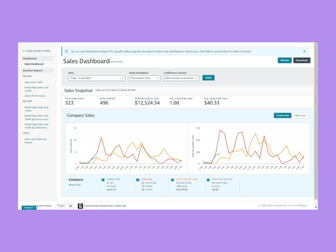Select Business Reports section header
This screenshot has width=336, height=252.
click(38, 71)
